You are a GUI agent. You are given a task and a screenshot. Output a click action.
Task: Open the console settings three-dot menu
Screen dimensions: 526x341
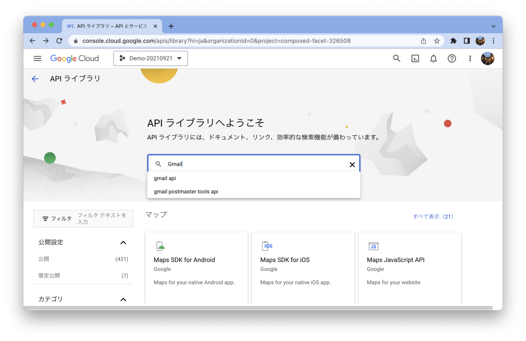pyautogui.click(x=470, y=58)
